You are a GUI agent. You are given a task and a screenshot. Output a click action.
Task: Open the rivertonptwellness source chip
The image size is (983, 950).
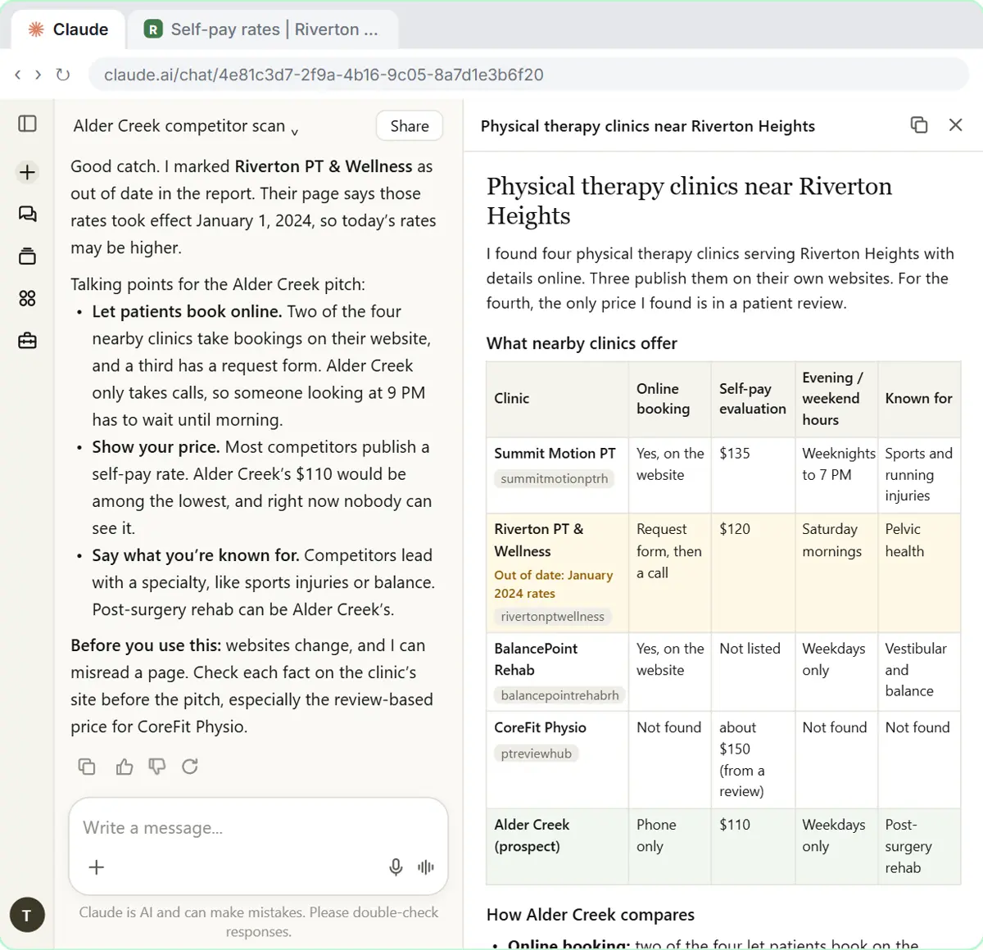coord(553,617)
